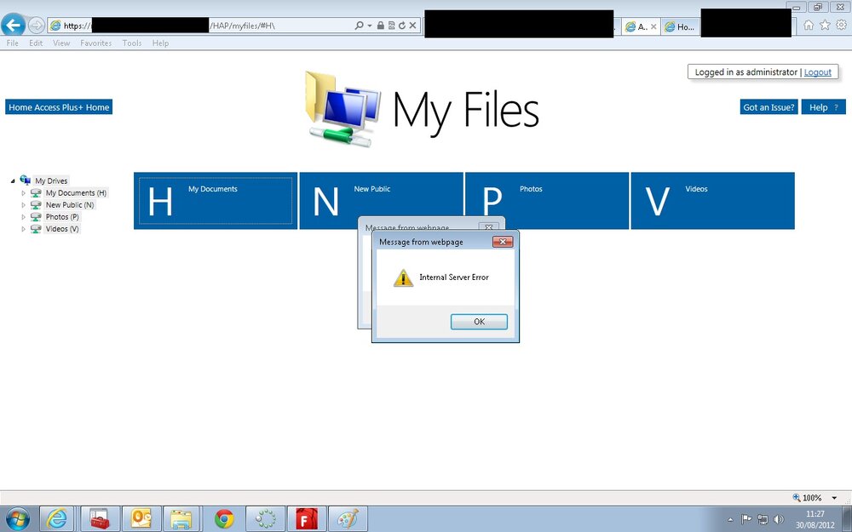Viewport: 852px width, 532px height.
Task: Switch to the tab labeled 'Ho...'
Action: click(680, 26)
